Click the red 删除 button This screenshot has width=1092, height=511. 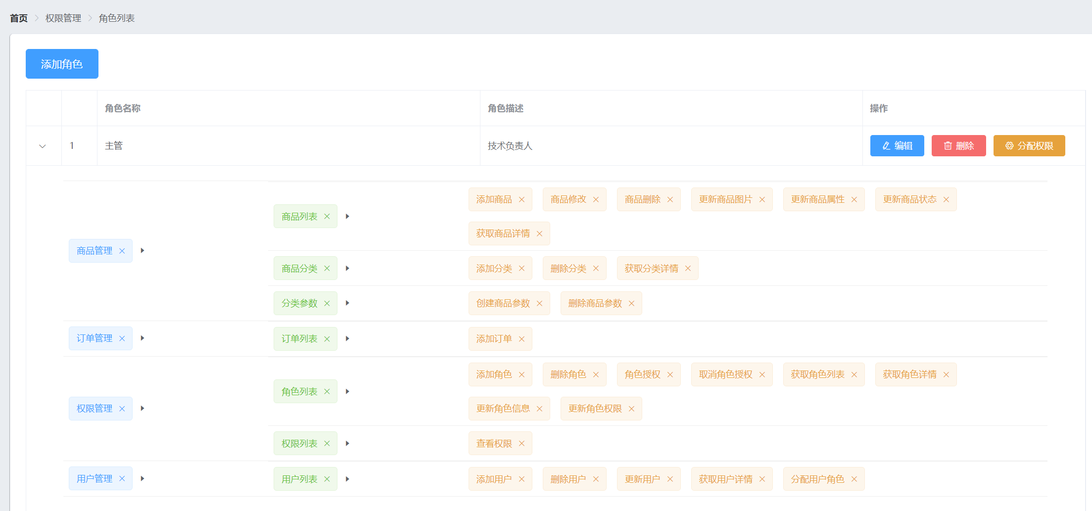pos(958,146)
